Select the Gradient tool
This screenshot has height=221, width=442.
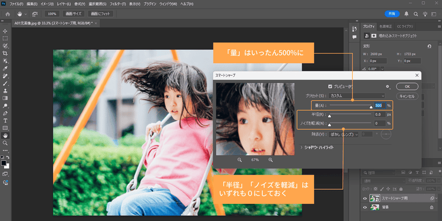(5, 98)
